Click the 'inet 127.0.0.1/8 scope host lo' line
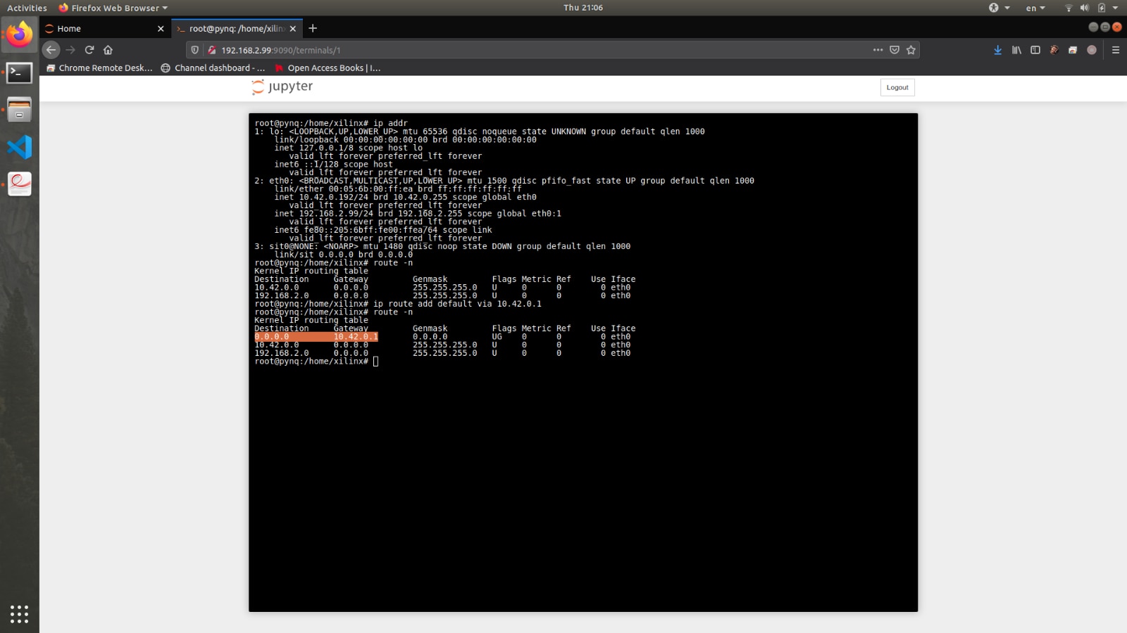Image resolution: width=1127 pixels, height=633 pixels. point(348,148)
